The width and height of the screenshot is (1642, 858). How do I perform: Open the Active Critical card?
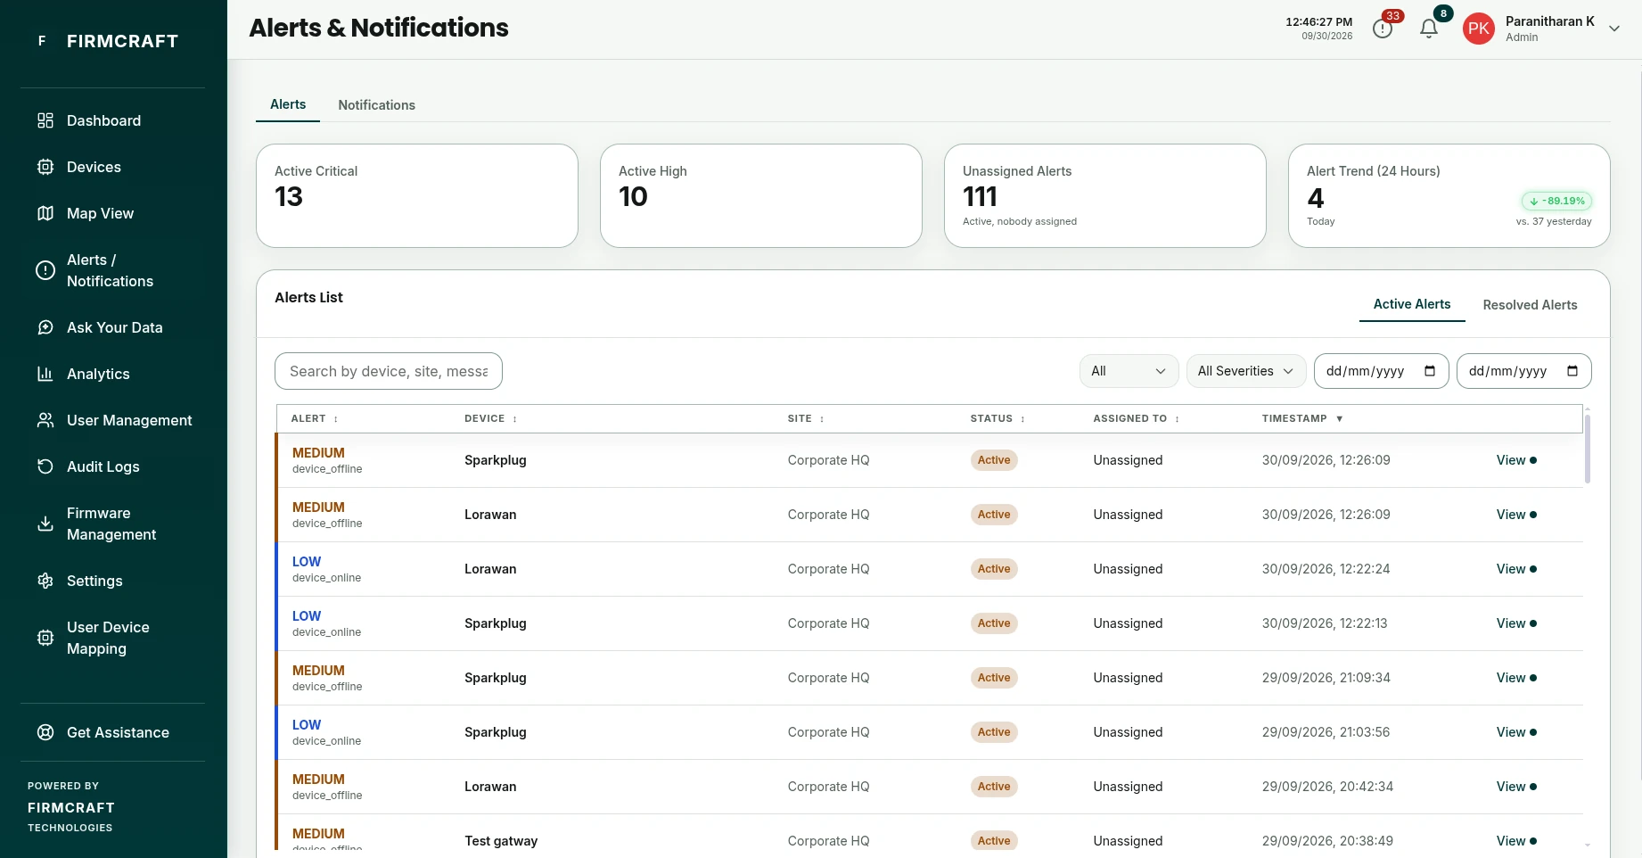click(417, 195)
